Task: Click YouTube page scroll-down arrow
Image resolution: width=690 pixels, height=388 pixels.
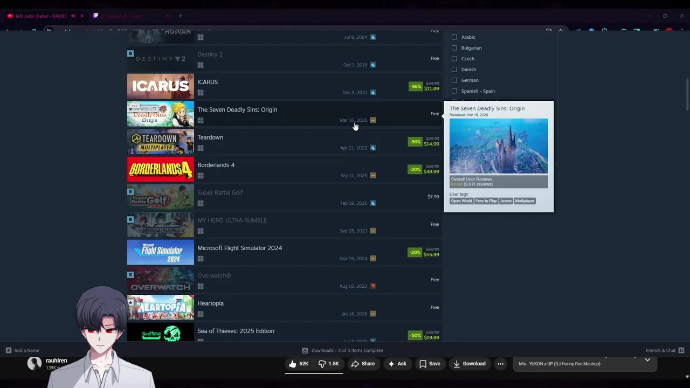Action: [687, 377]
